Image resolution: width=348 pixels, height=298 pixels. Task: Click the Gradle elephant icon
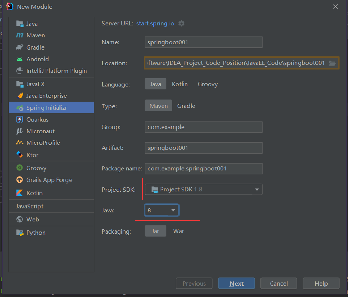[20, 47]
